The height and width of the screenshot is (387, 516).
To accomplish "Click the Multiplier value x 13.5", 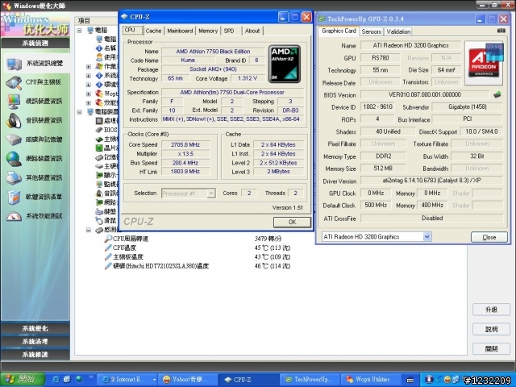I will point(185,154).
